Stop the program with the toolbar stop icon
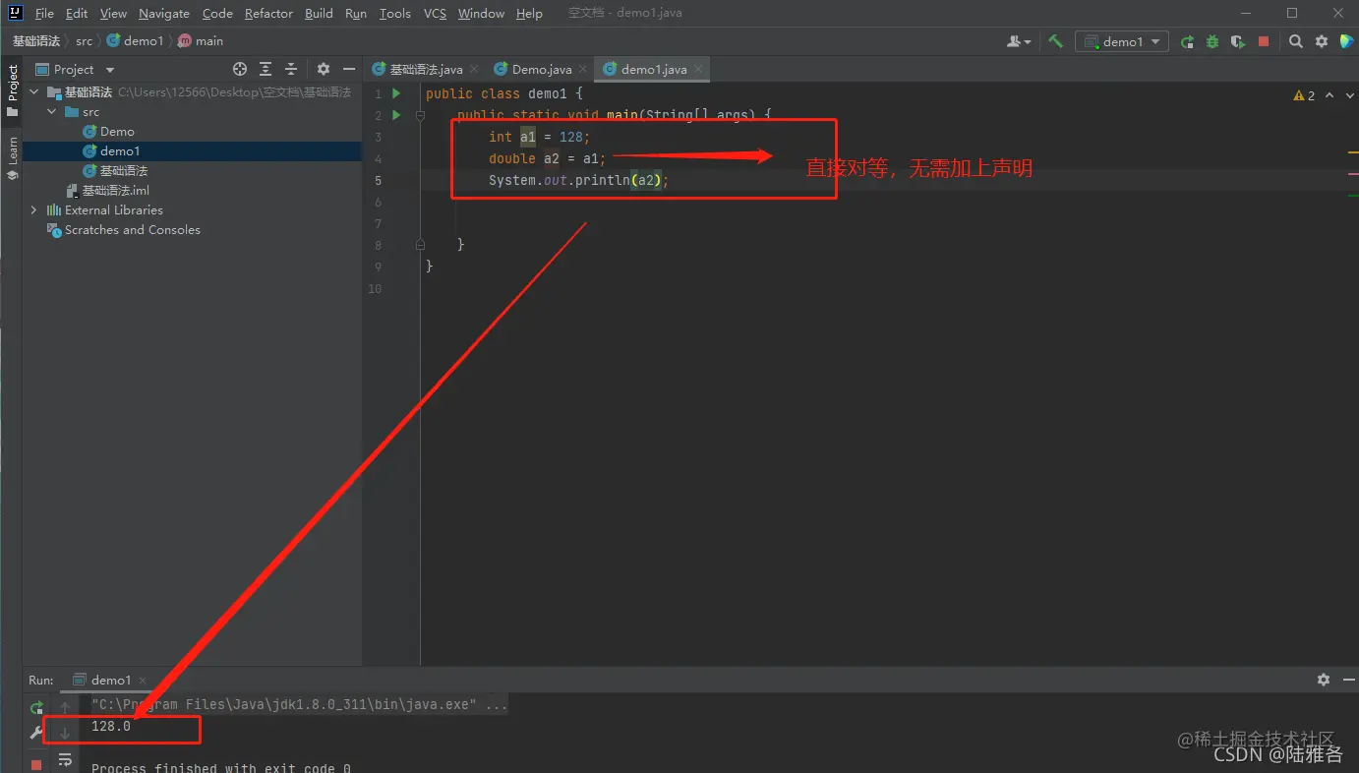Viewport: 1359px width, 773px height. 1264,41
